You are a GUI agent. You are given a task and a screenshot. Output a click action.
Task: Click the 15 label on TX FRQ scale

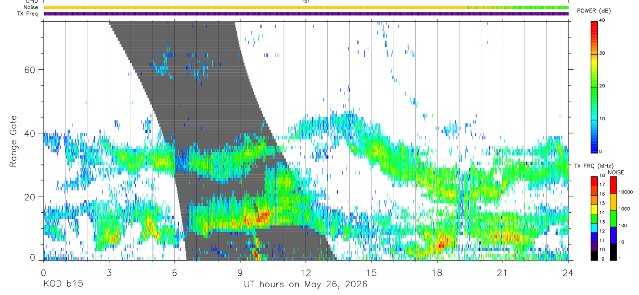pos(603,204)
